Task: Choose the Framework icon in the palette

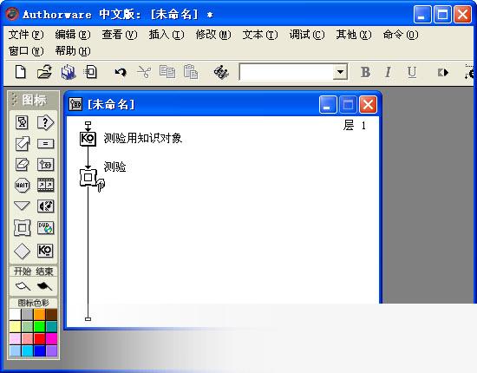Action: (x=22, y=228)
